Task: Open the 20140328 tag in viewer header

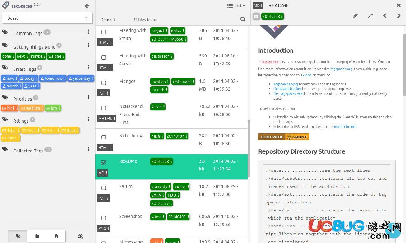Action: pyautogui.click(x=272, y=16)
